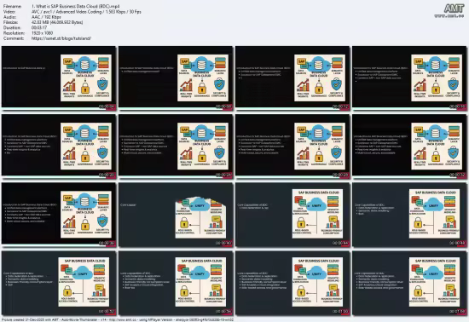Image resolution: width=469 pixels, height=322 pixels.
Task: Open the thumbnail stamped 00:01:00
Action: click(292, 283)
